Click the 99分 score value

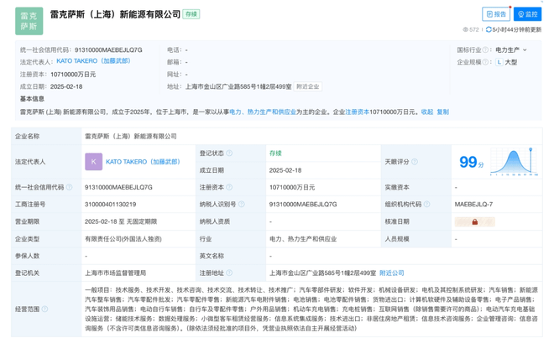472,162
